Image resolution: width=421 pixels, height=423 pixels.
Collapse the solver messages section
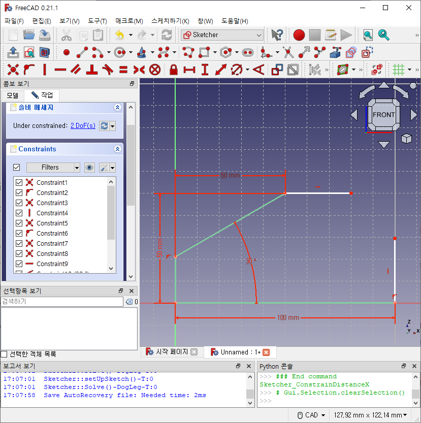point(117,107)
